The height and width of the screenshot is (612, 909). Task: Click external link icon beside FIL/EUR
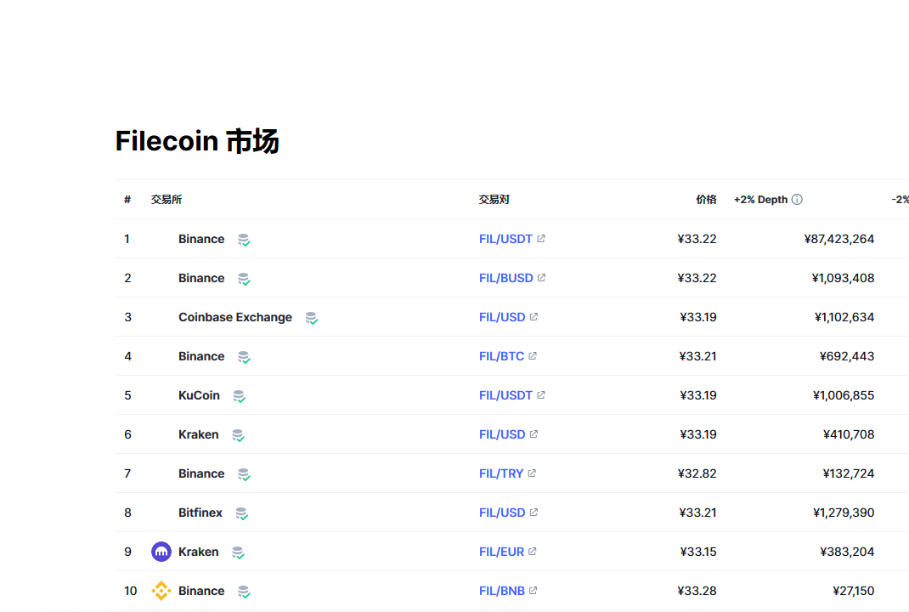click(533, 551)
